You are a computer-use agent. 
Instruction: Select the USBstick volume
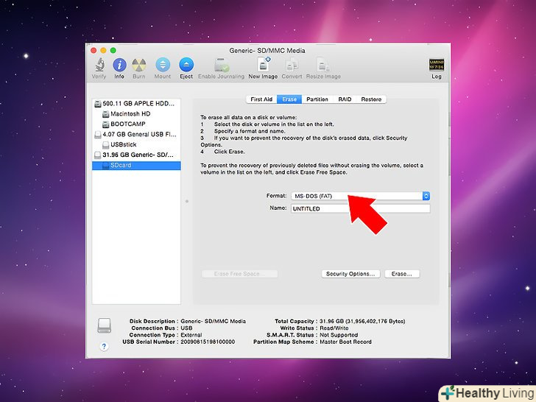pyautogui.click(x=136, y=144)
